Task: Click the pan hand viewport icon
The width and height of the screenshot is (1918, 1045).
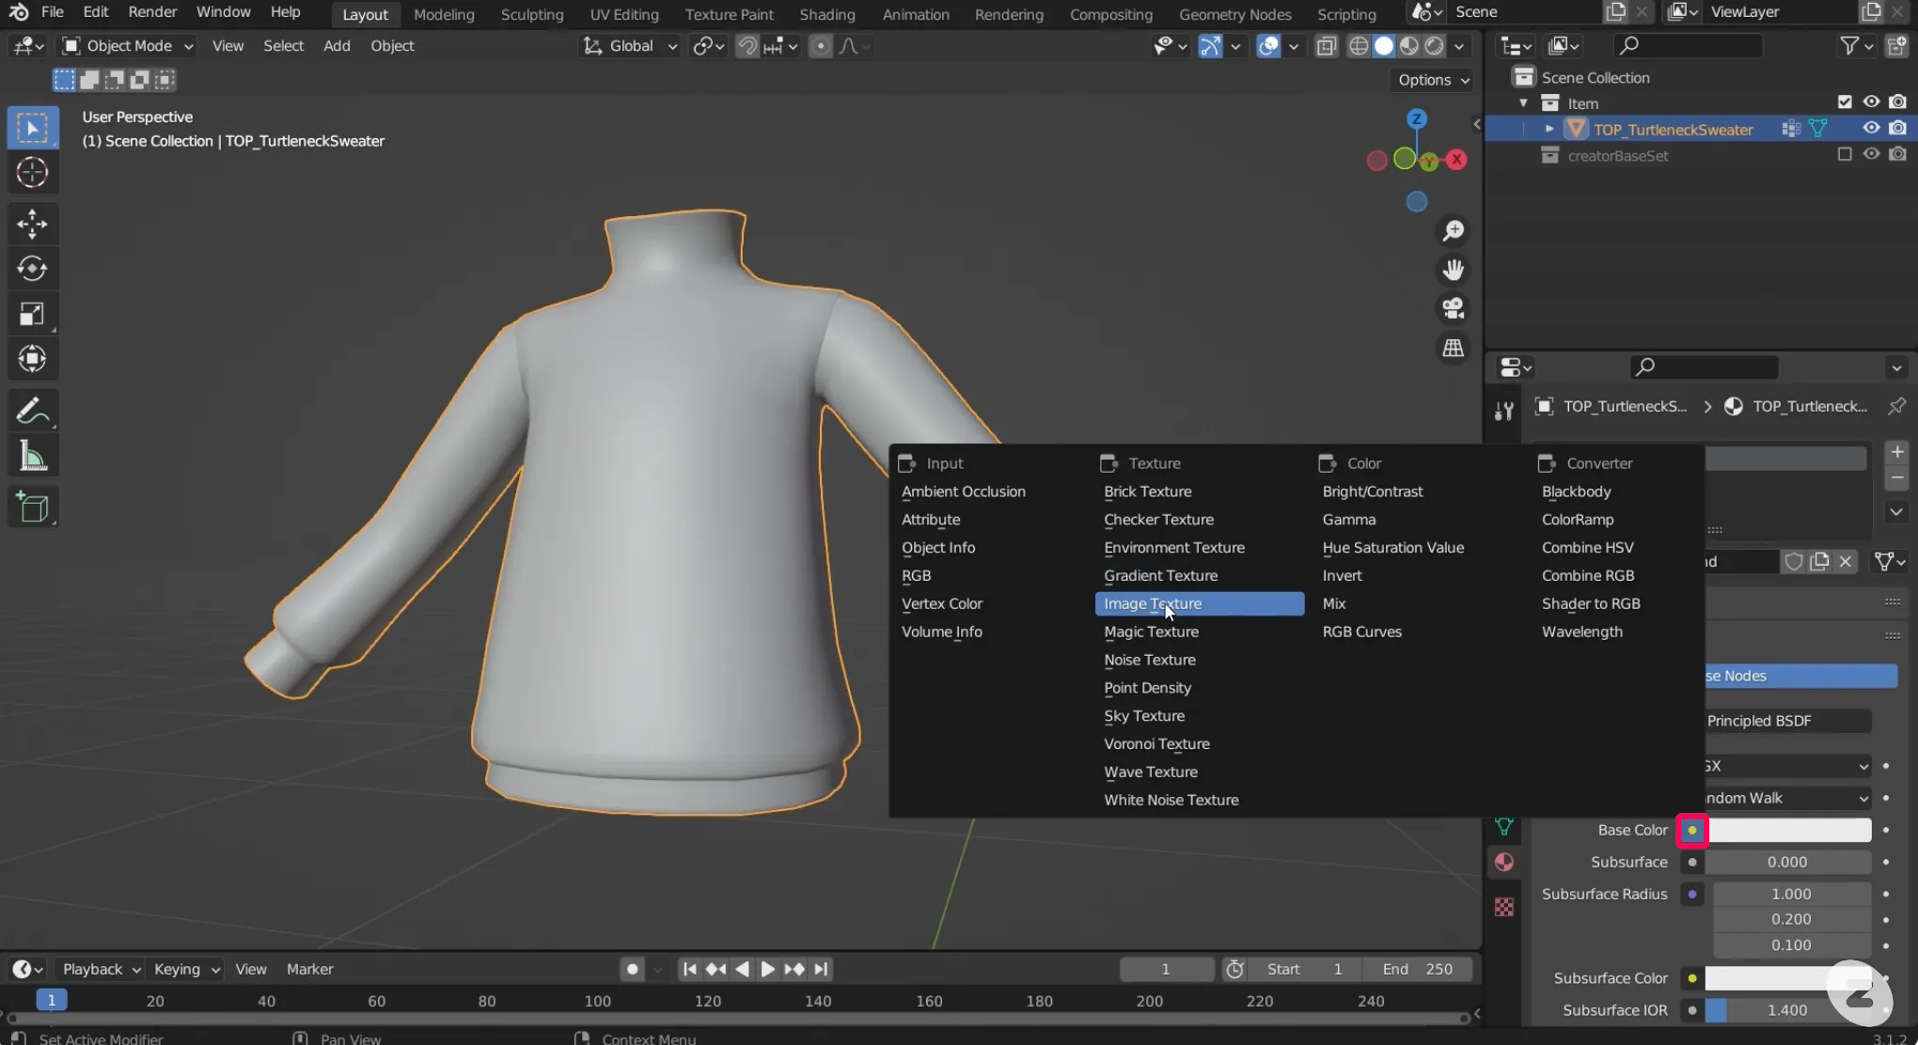Action: pyautogui.click(x=1454, y=271)
